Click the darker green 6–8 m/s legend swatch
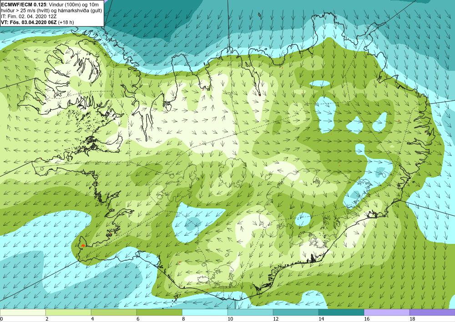The height and width of the screenshot is (322, 455). [159, 312]
